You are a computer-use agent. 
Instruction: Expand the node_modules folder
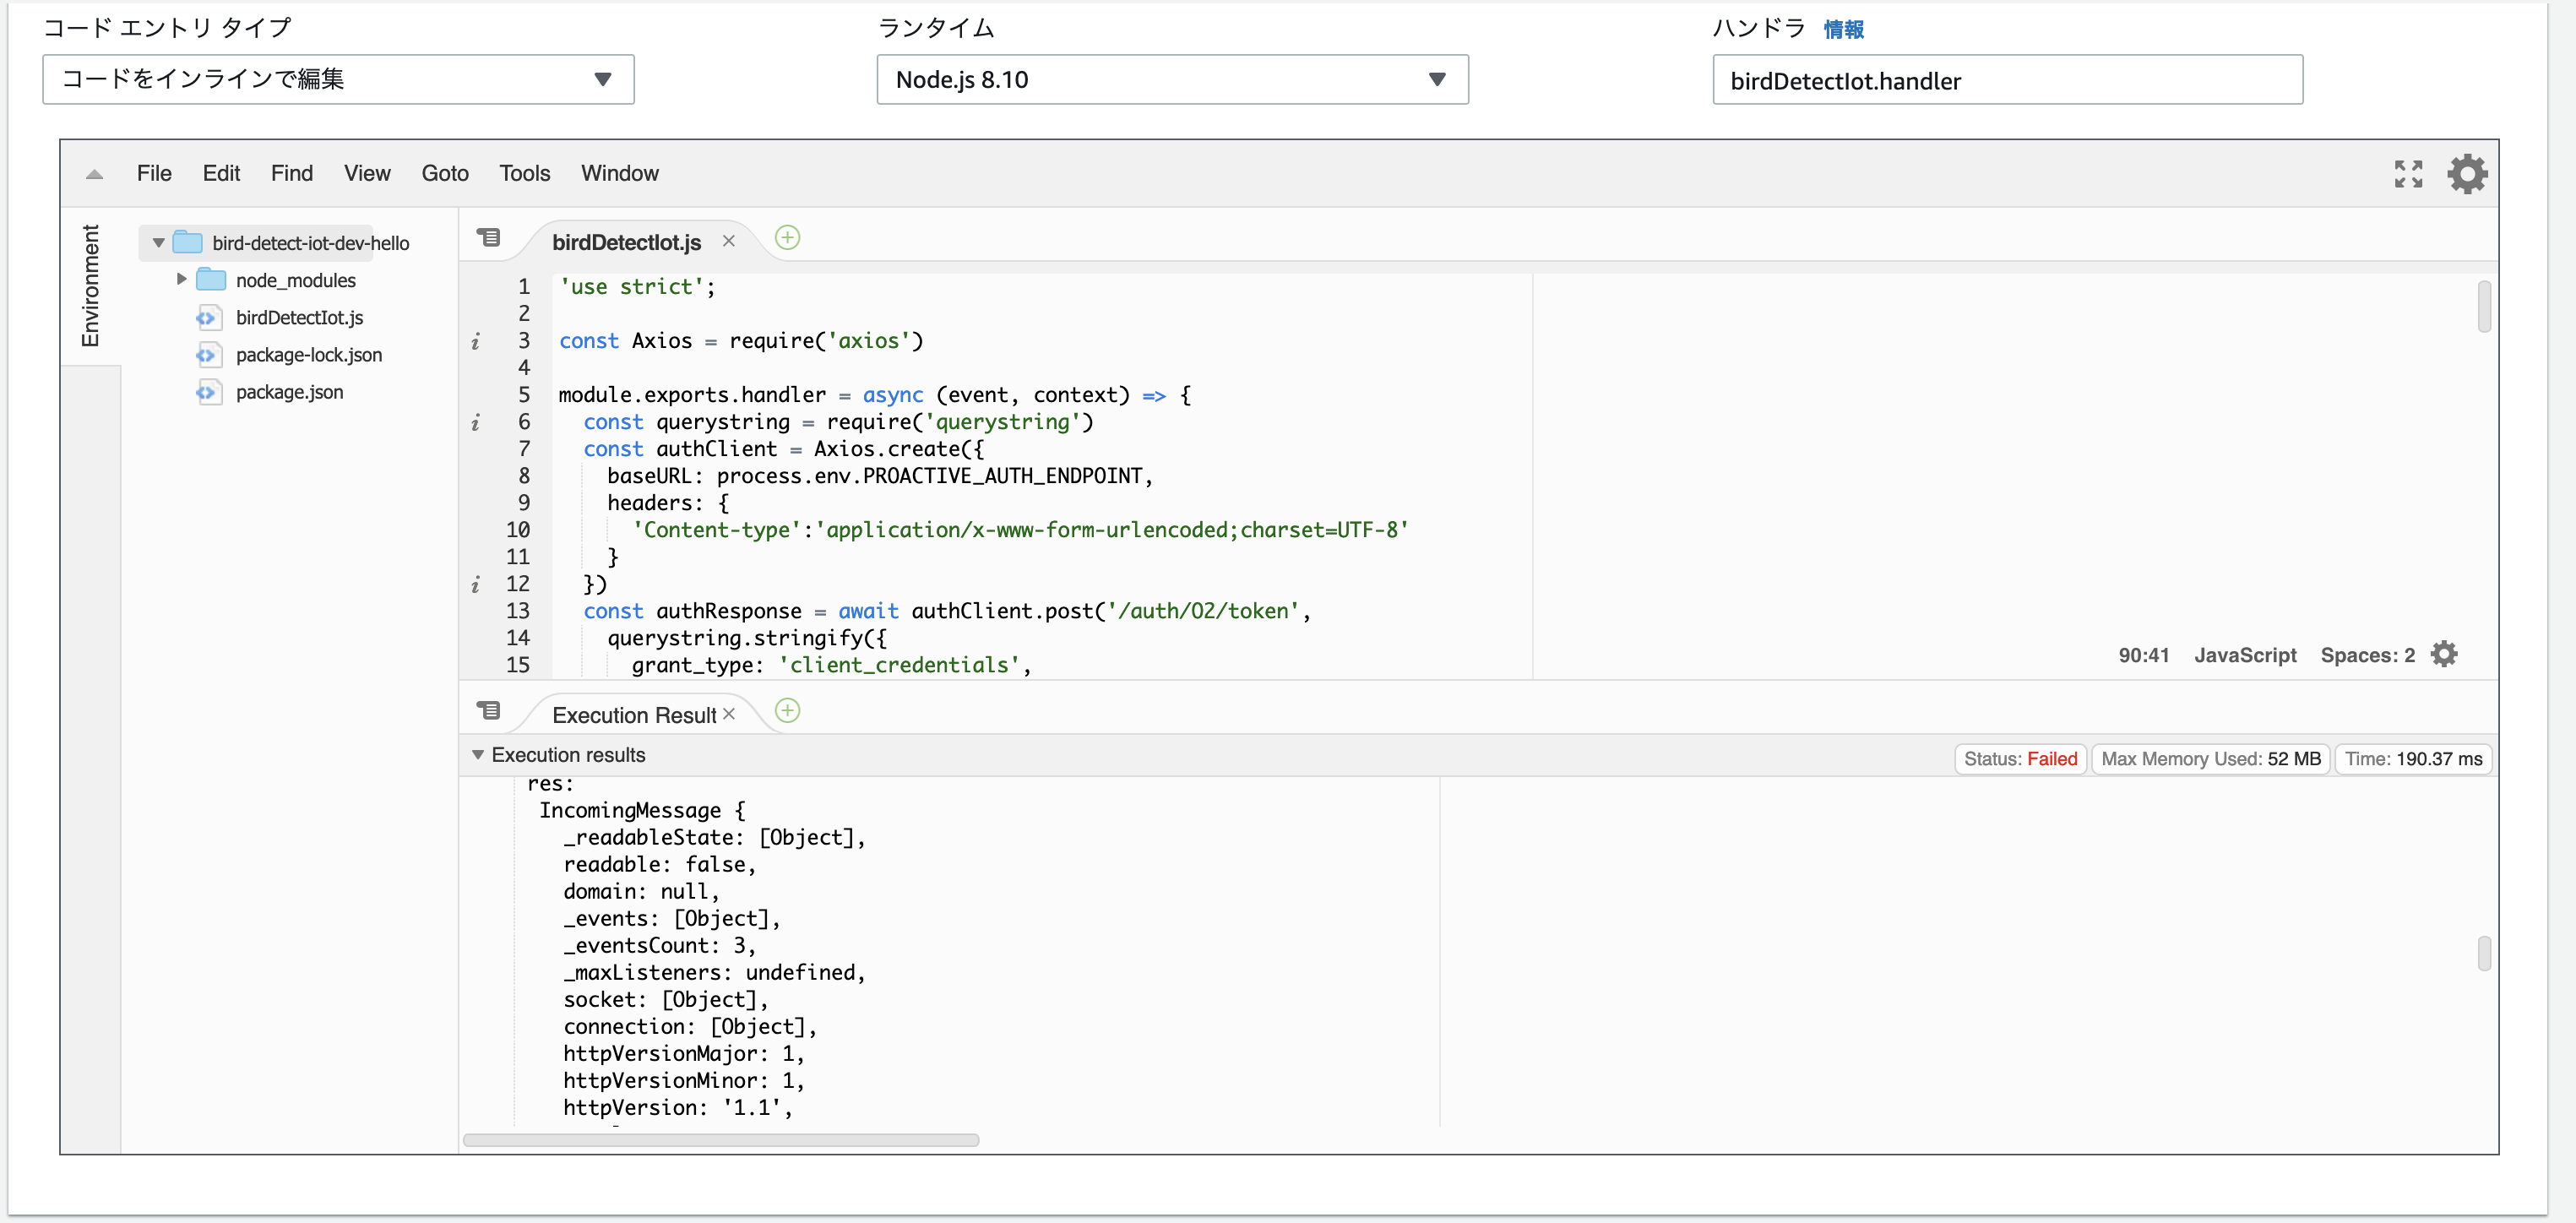pos(181,280)
